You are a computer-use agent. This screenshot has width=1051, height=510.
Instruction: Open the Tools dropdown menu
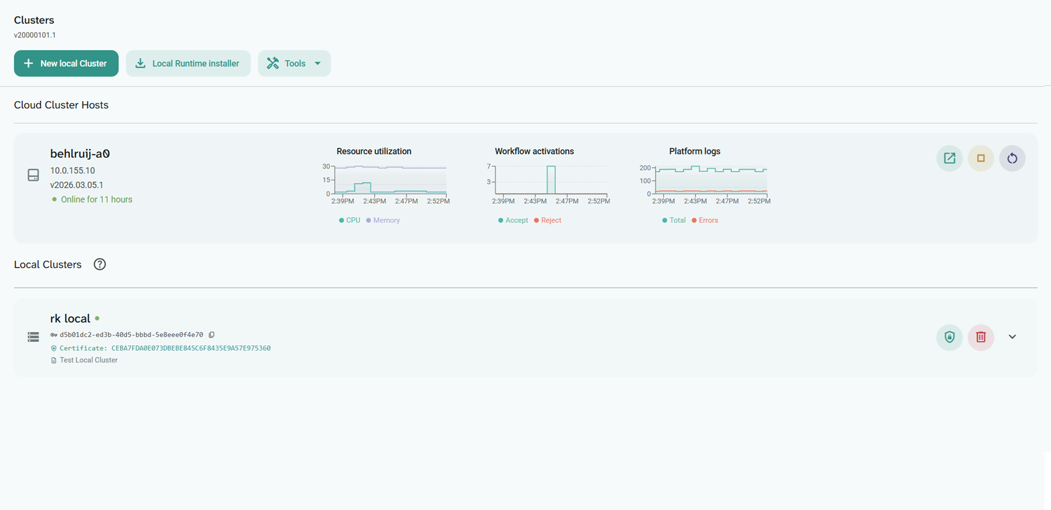coord(294,63)
